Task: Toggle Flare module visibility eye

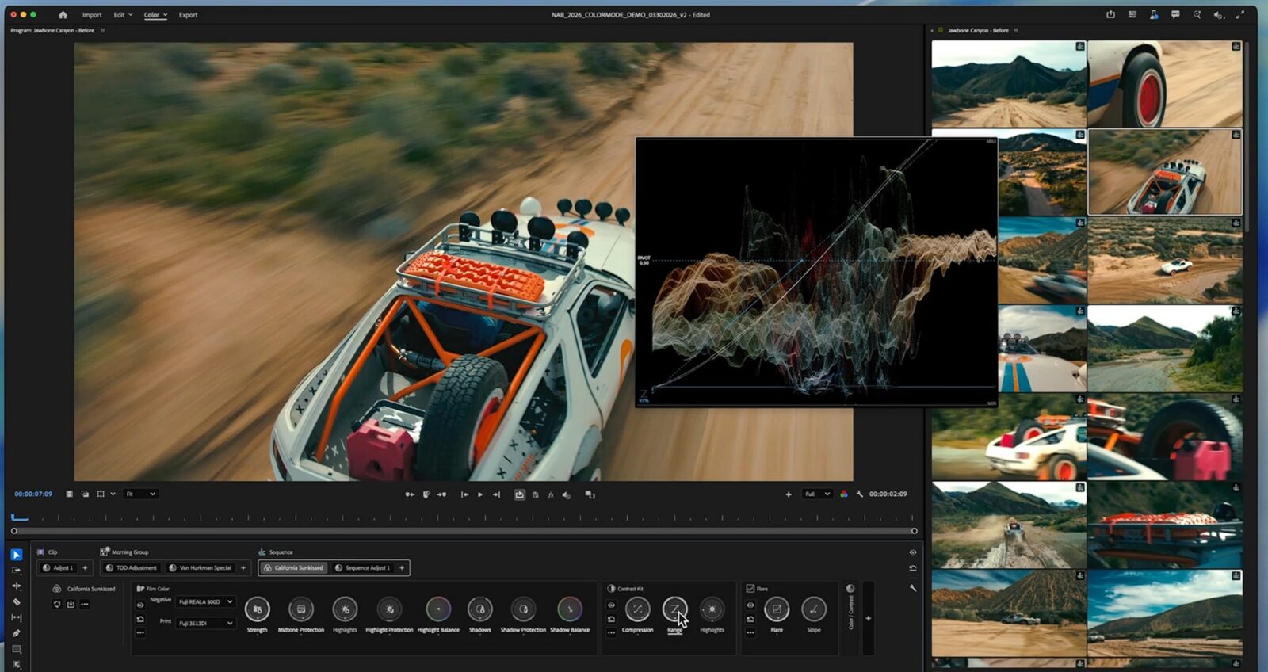Action: click(x=750, y=605)
